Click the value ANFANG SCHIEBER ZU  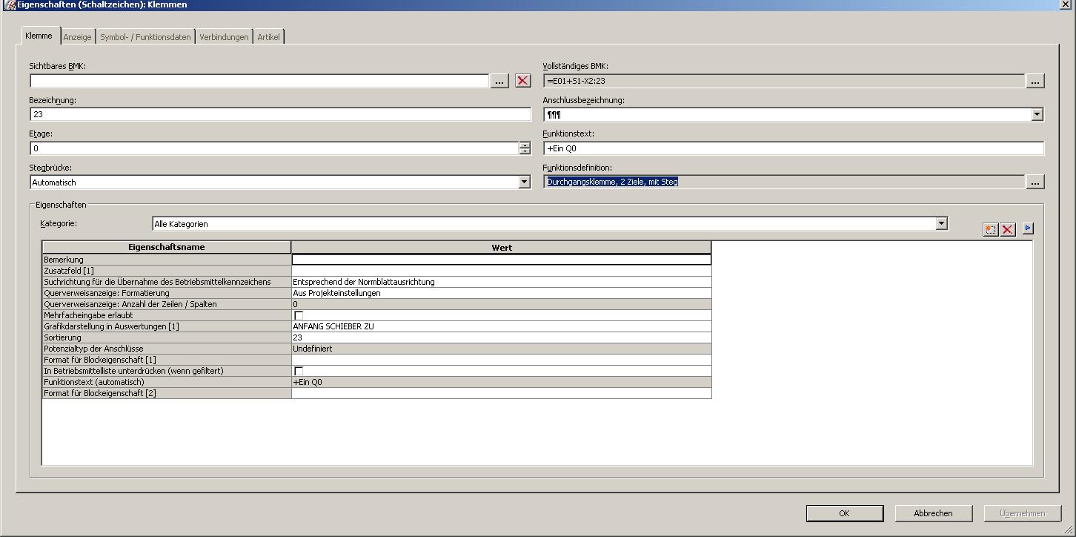tap(502, 326)
